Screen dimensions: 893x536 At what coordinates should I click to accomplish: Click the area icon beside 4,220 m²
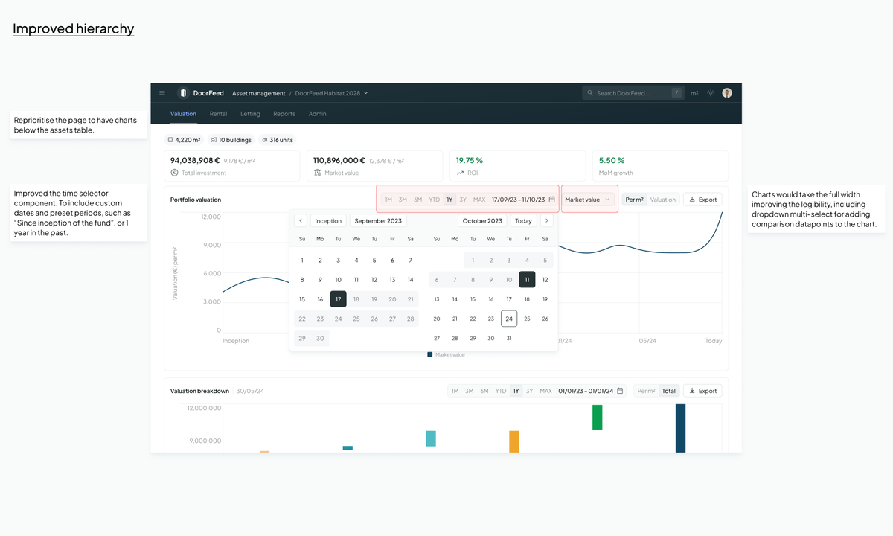(170, 139)
